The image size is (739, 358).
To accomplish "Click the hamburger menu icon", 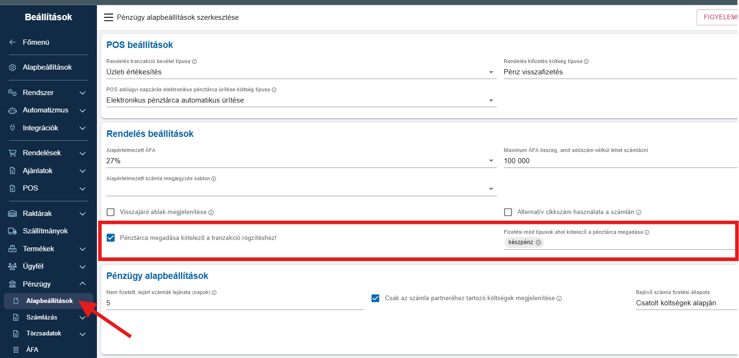I will pyautogui.click(x=108, y=17).
